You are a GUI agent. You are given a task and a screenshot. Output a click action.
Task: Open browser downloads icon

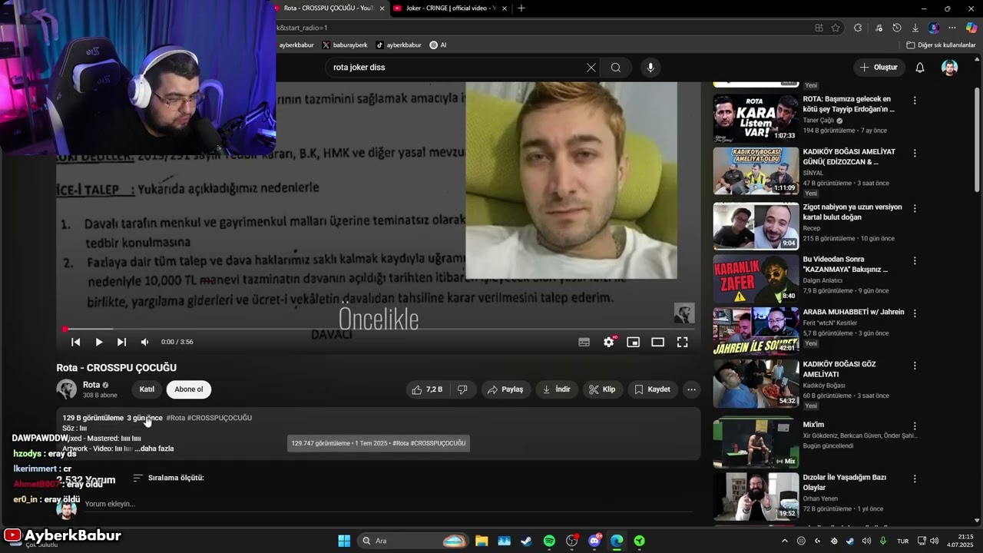click(915, 28)
